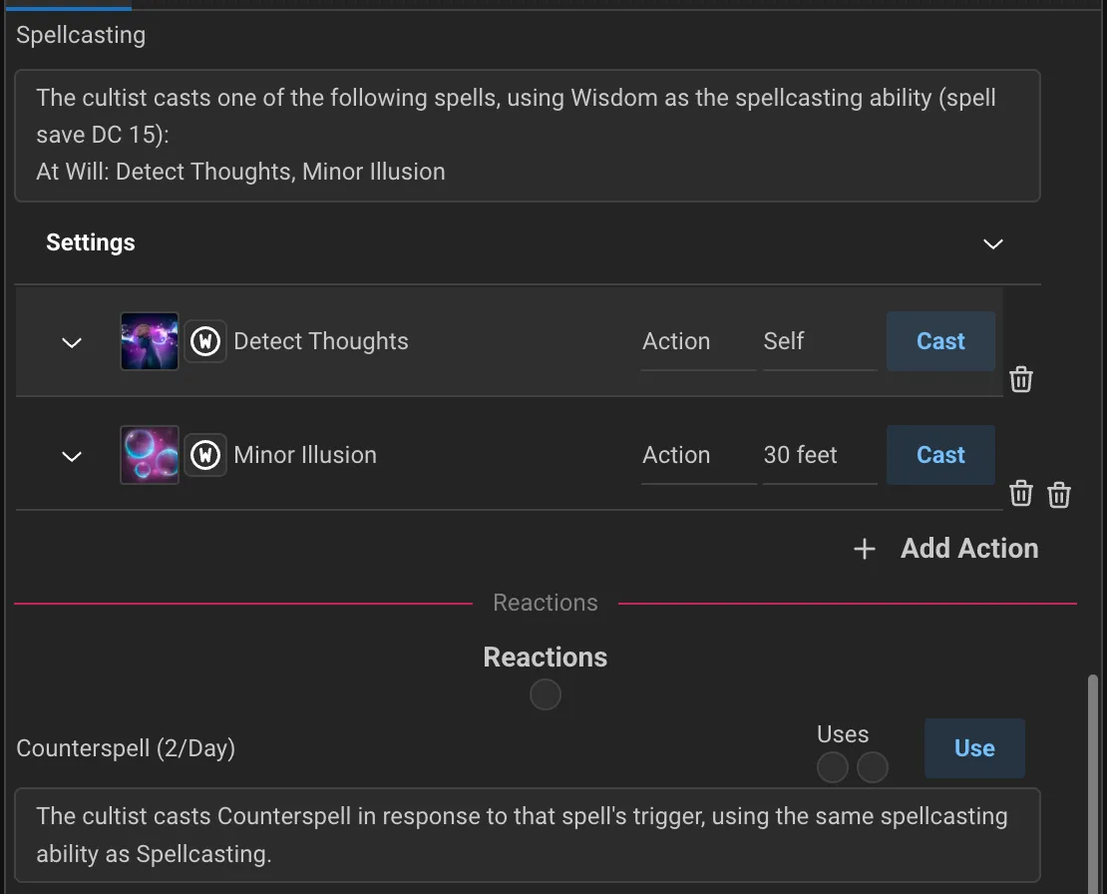Cast the Detect Thoughts spell
1107x894 pixels.
(940, 341)
